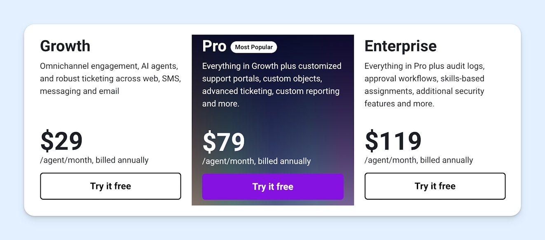The width and height of the screenshot is (545, 240).
Task: Click the $119 price text
Action: coord(393,141)
